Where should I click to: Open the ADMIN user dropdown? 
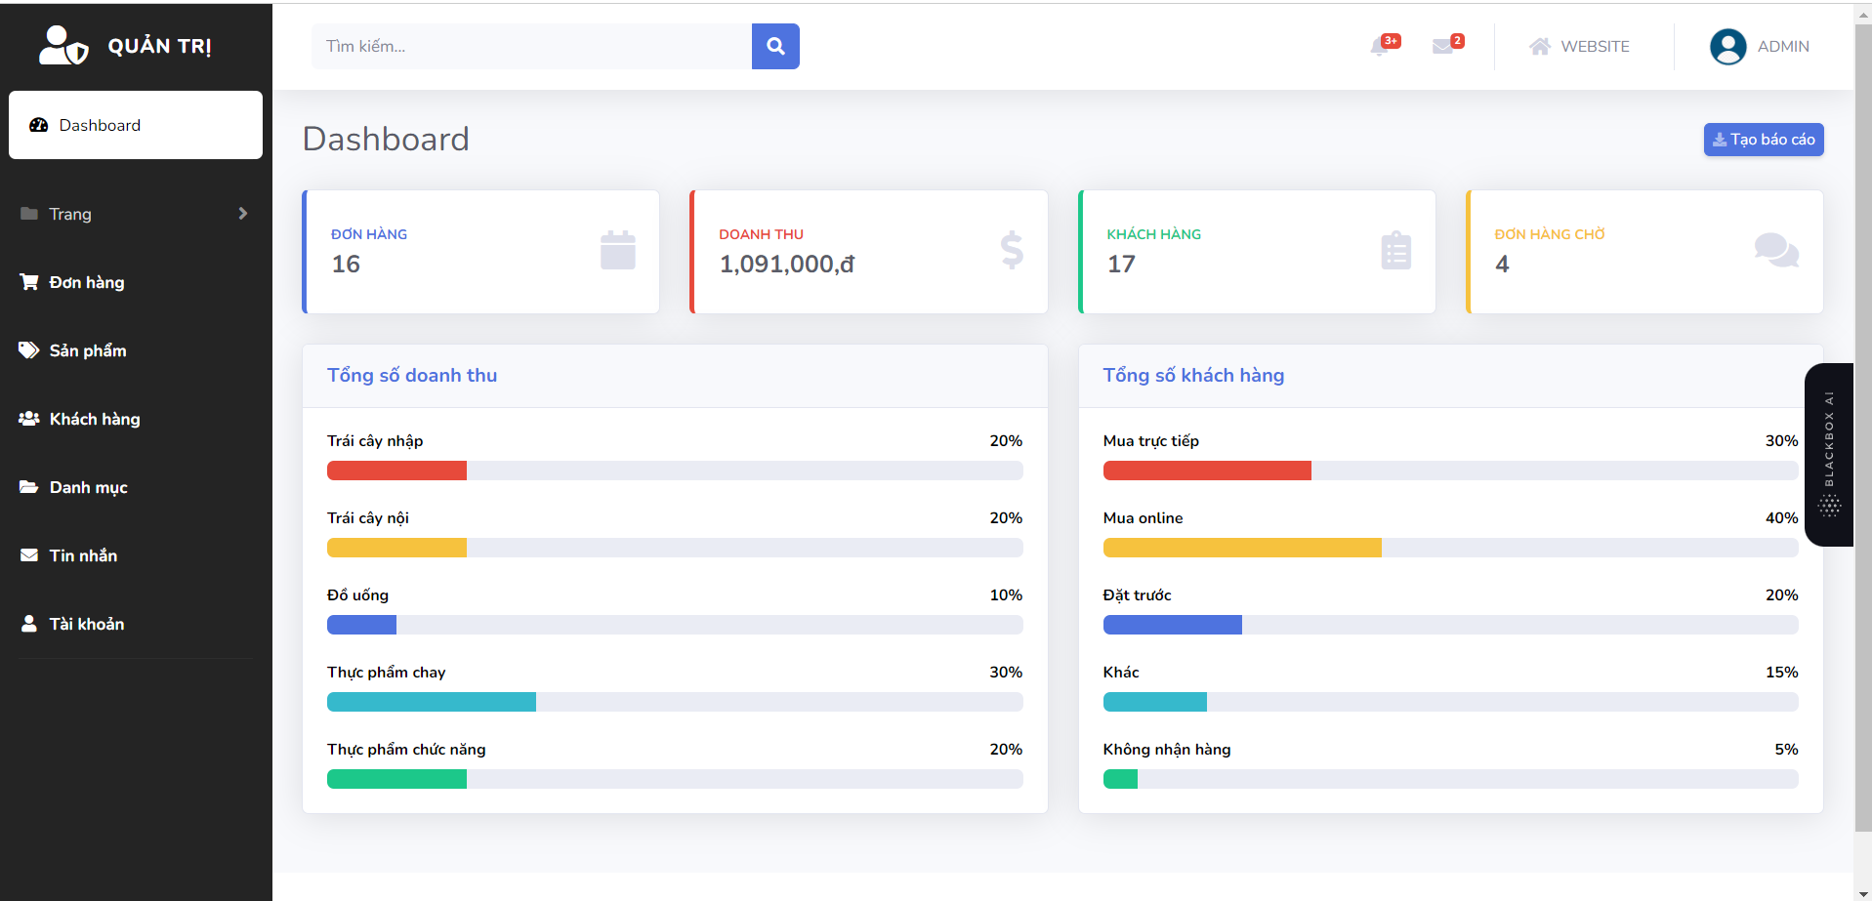(x=1760, y=47)
